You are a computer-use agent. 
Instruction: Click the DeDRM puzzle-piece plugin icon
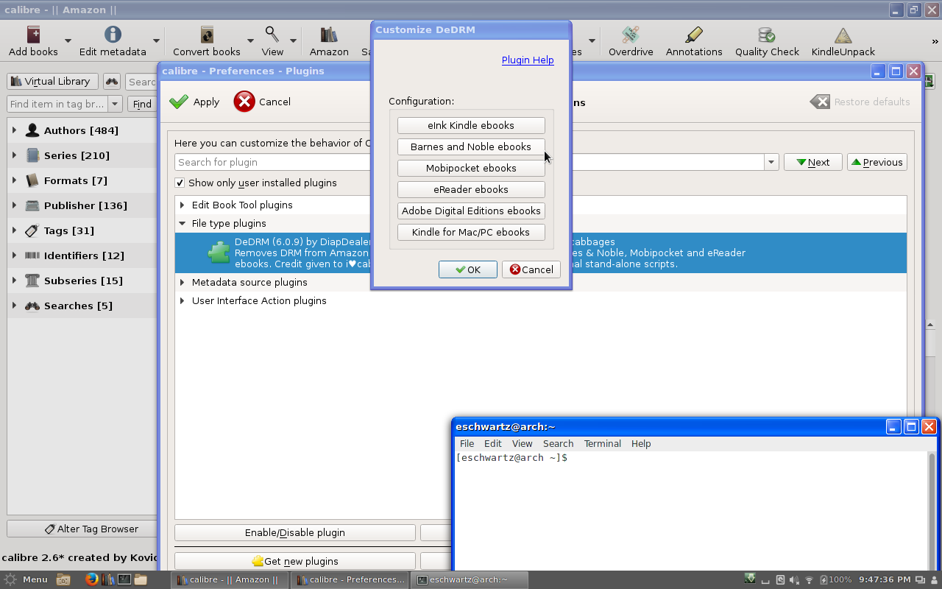pos(219,253)
